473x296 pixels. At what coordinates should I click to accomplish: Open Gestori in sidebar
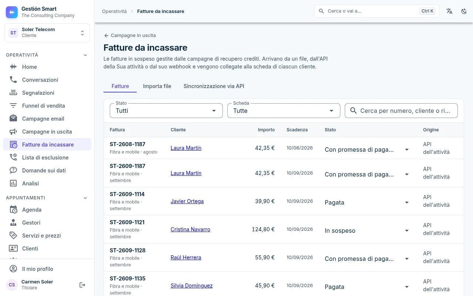click(x=47, y=223)
